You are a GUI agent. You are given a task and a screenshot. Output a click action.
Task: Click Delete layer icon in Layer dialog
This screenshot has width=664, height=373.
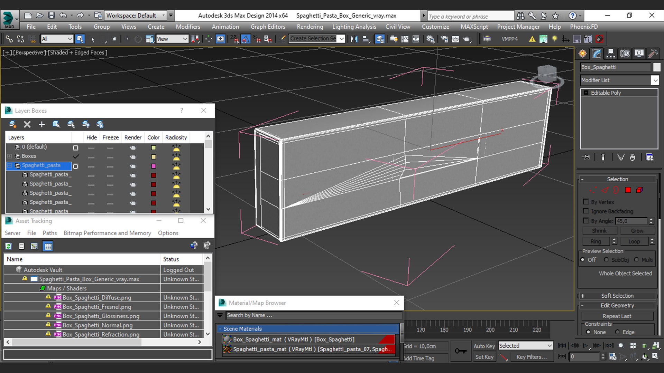click(27, 124)
